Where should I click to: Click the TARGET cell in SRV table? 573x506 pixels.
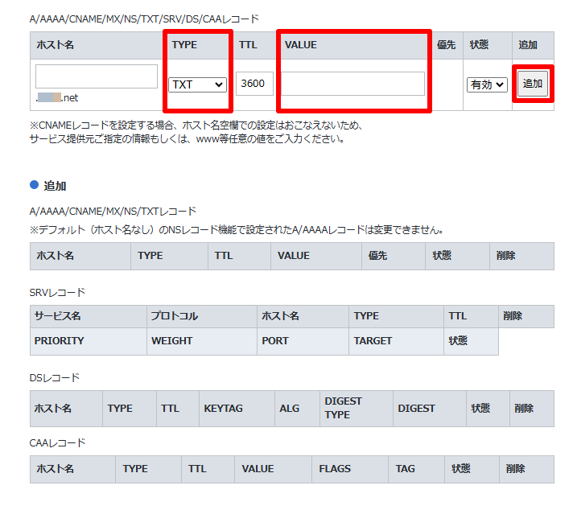[373, 340]
